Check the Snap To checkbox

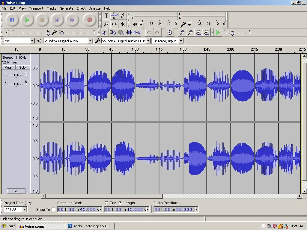(53, 209)
